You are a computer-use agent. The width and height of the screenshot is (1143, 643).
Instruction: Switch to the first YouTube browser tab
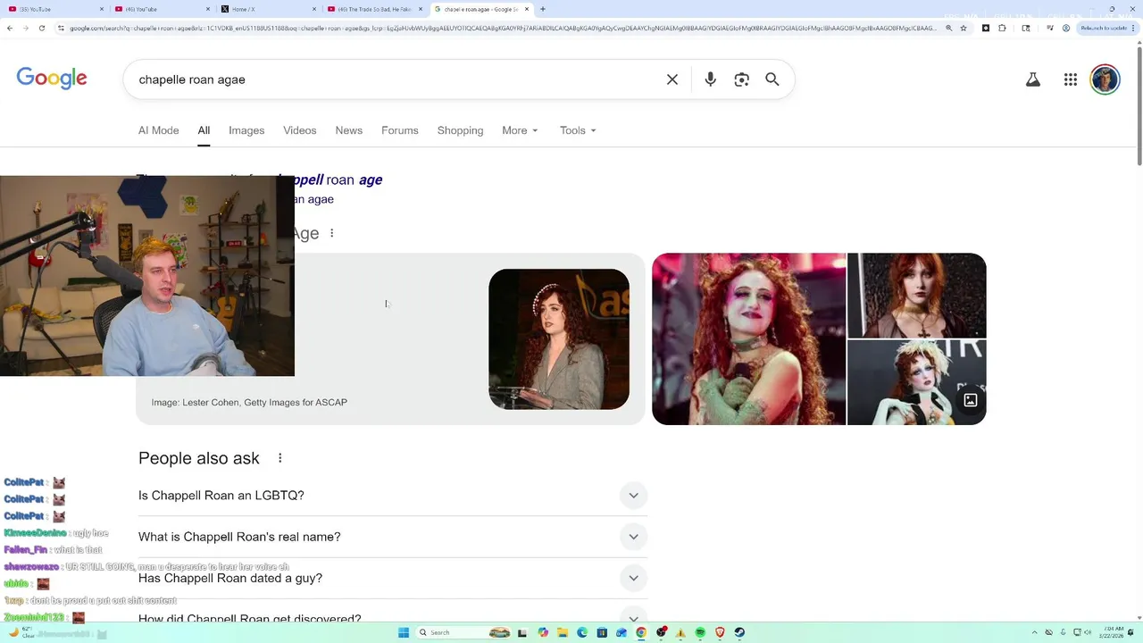pos(54,9)
